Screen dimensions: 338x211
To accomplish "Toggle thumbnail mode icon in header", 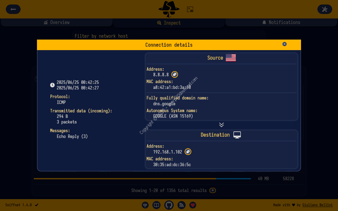I will [x=190, y=9].
